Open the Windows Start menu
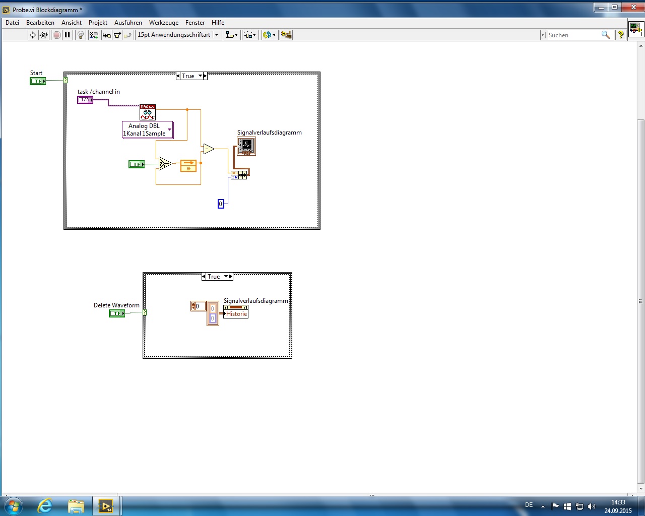Viewport: 645px width, 516px height. [x=13, y=506]
